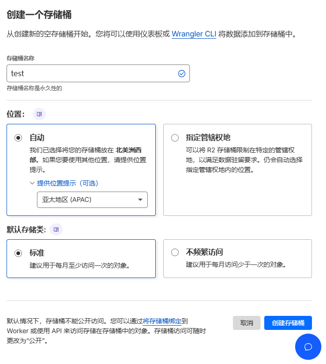Open the docs icon next to 位置
Viewport: 326px width, 364px height.
[39, 114]
